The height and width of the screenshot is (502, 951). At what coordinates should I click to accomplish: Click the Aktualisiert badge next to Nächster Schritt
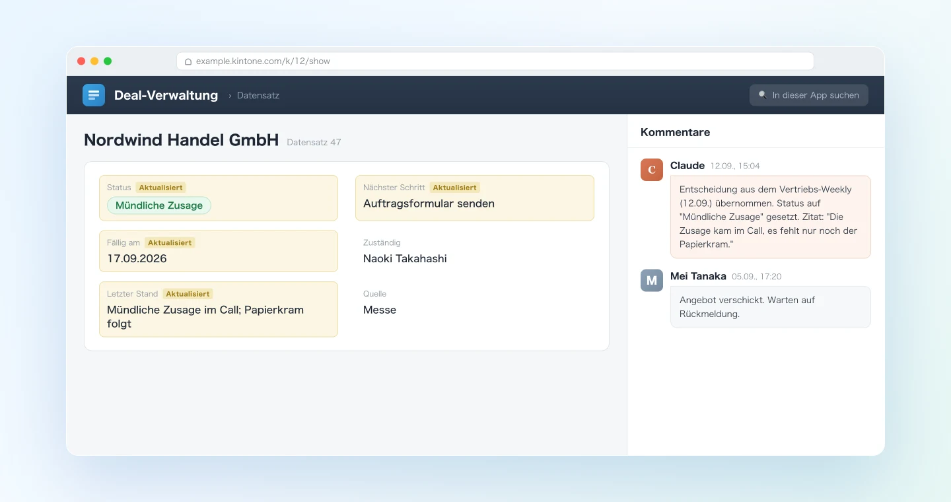click(455, 188)
